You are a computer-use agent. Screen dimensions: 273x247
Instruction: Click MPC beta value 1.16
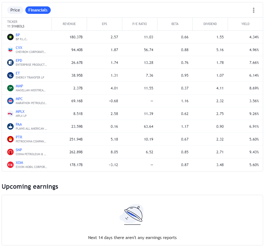tap(185, 101)
